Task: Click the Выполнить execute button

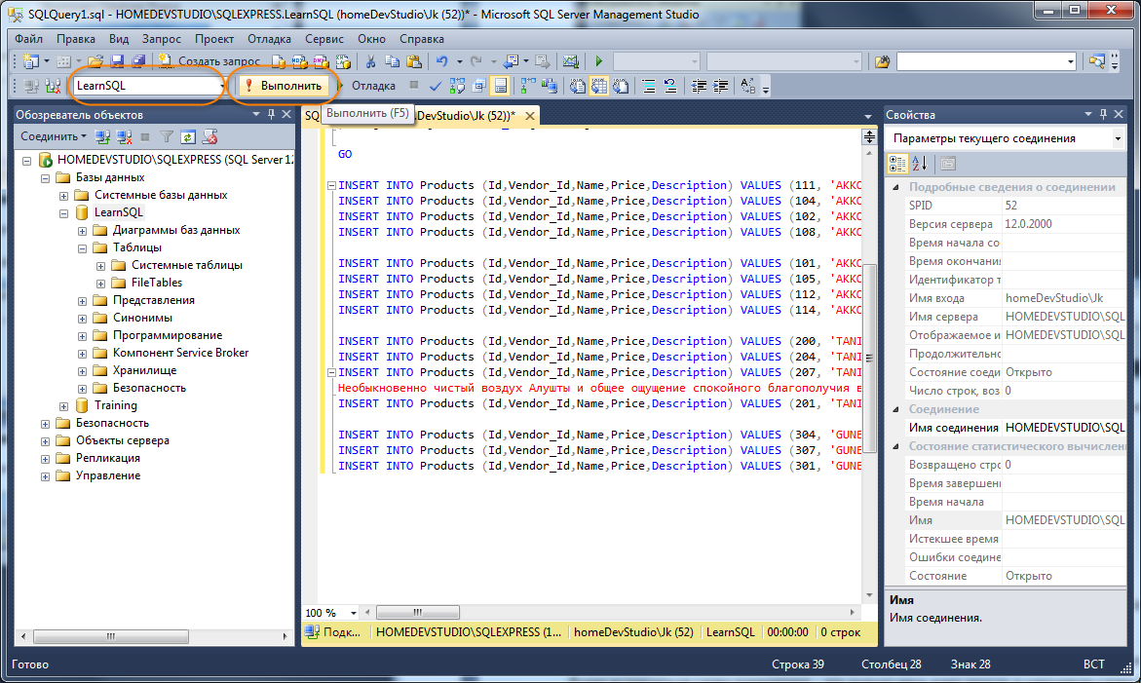Action: (285, 86)
